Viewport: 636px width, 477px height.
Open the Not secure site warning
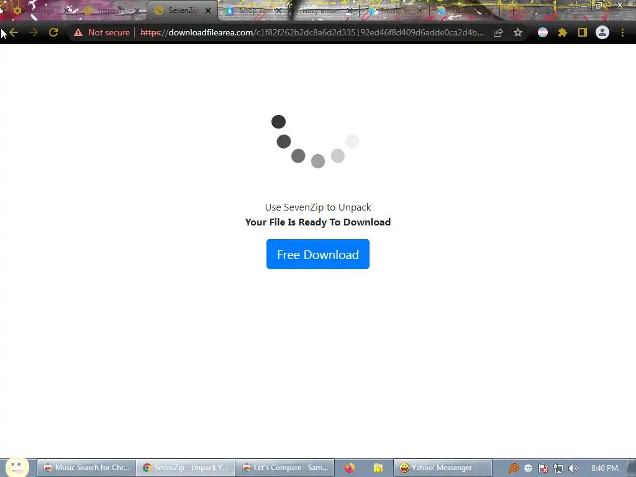click(101, 32)
